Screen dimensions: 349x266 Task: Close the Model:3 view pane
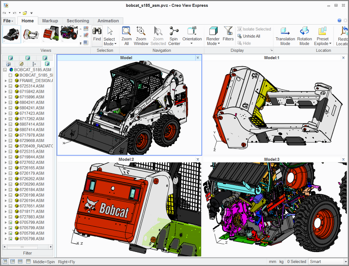click(x=343, y=159)
